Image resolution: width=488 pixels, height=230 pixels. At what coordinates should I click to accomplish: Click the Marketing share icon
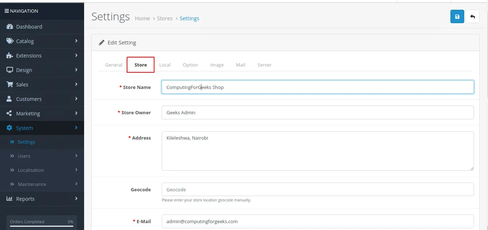[x=9, y=113]
